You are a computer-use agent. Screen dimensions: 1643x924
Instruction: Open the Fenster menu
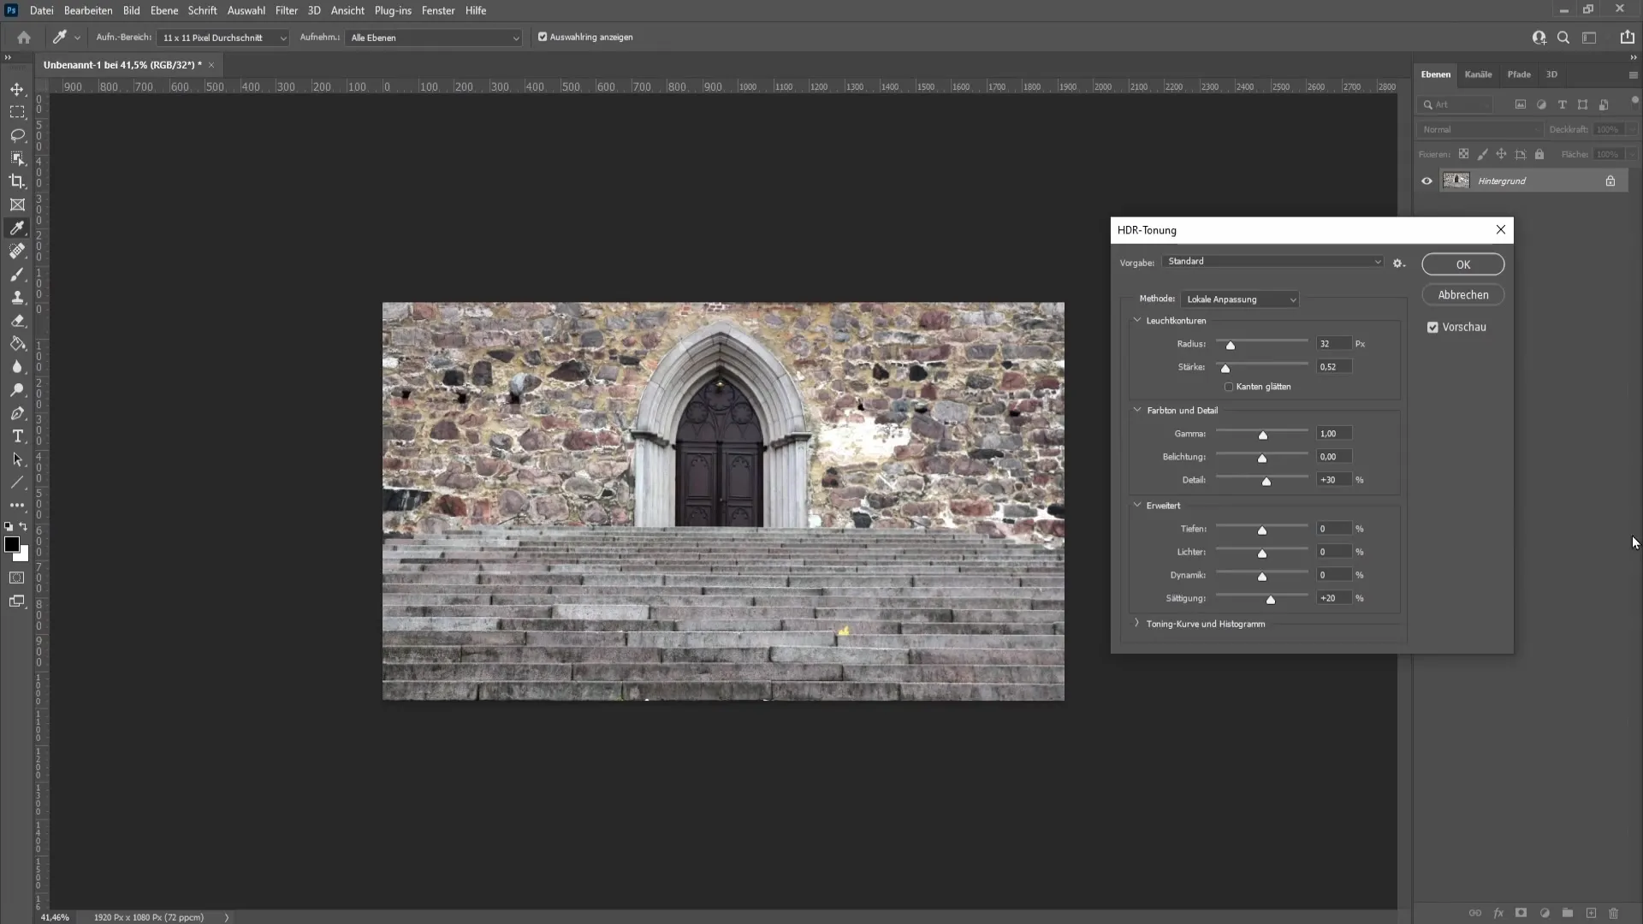(438, 10)
